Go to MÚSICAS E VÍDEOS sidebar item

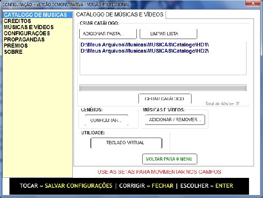29,27
